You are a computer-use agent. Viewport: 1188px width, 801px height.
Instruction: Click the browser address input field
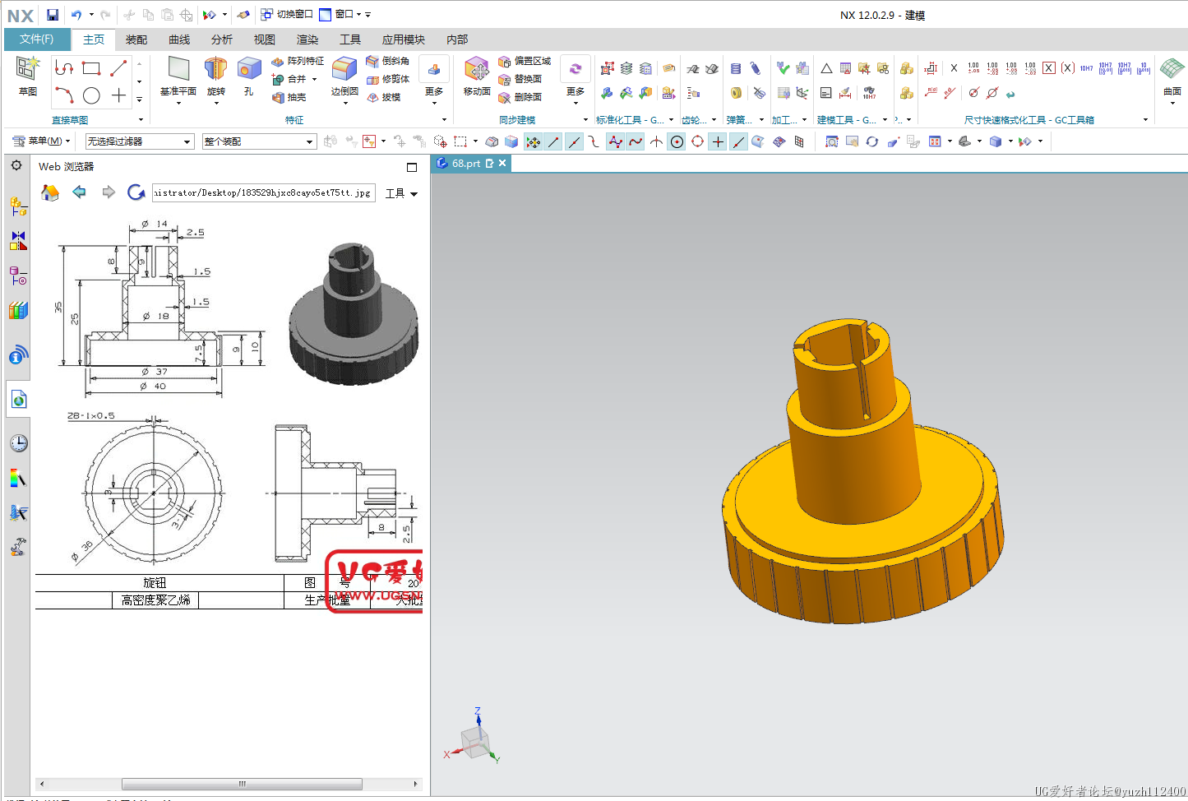pyautogui.click(x=263, y=193)
